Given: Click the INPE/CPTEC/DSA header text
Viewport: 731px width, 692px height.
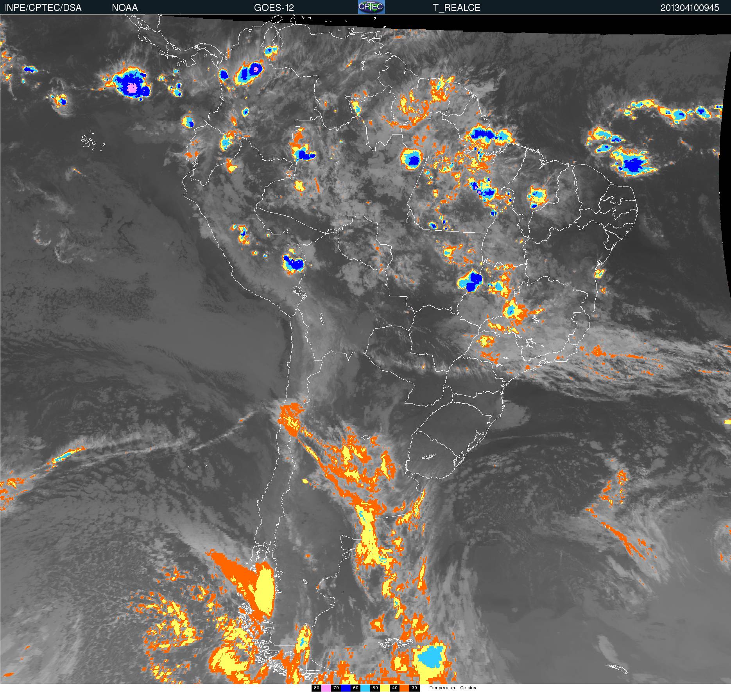Looking at the screenshot, I should click(x=43, y=7).
